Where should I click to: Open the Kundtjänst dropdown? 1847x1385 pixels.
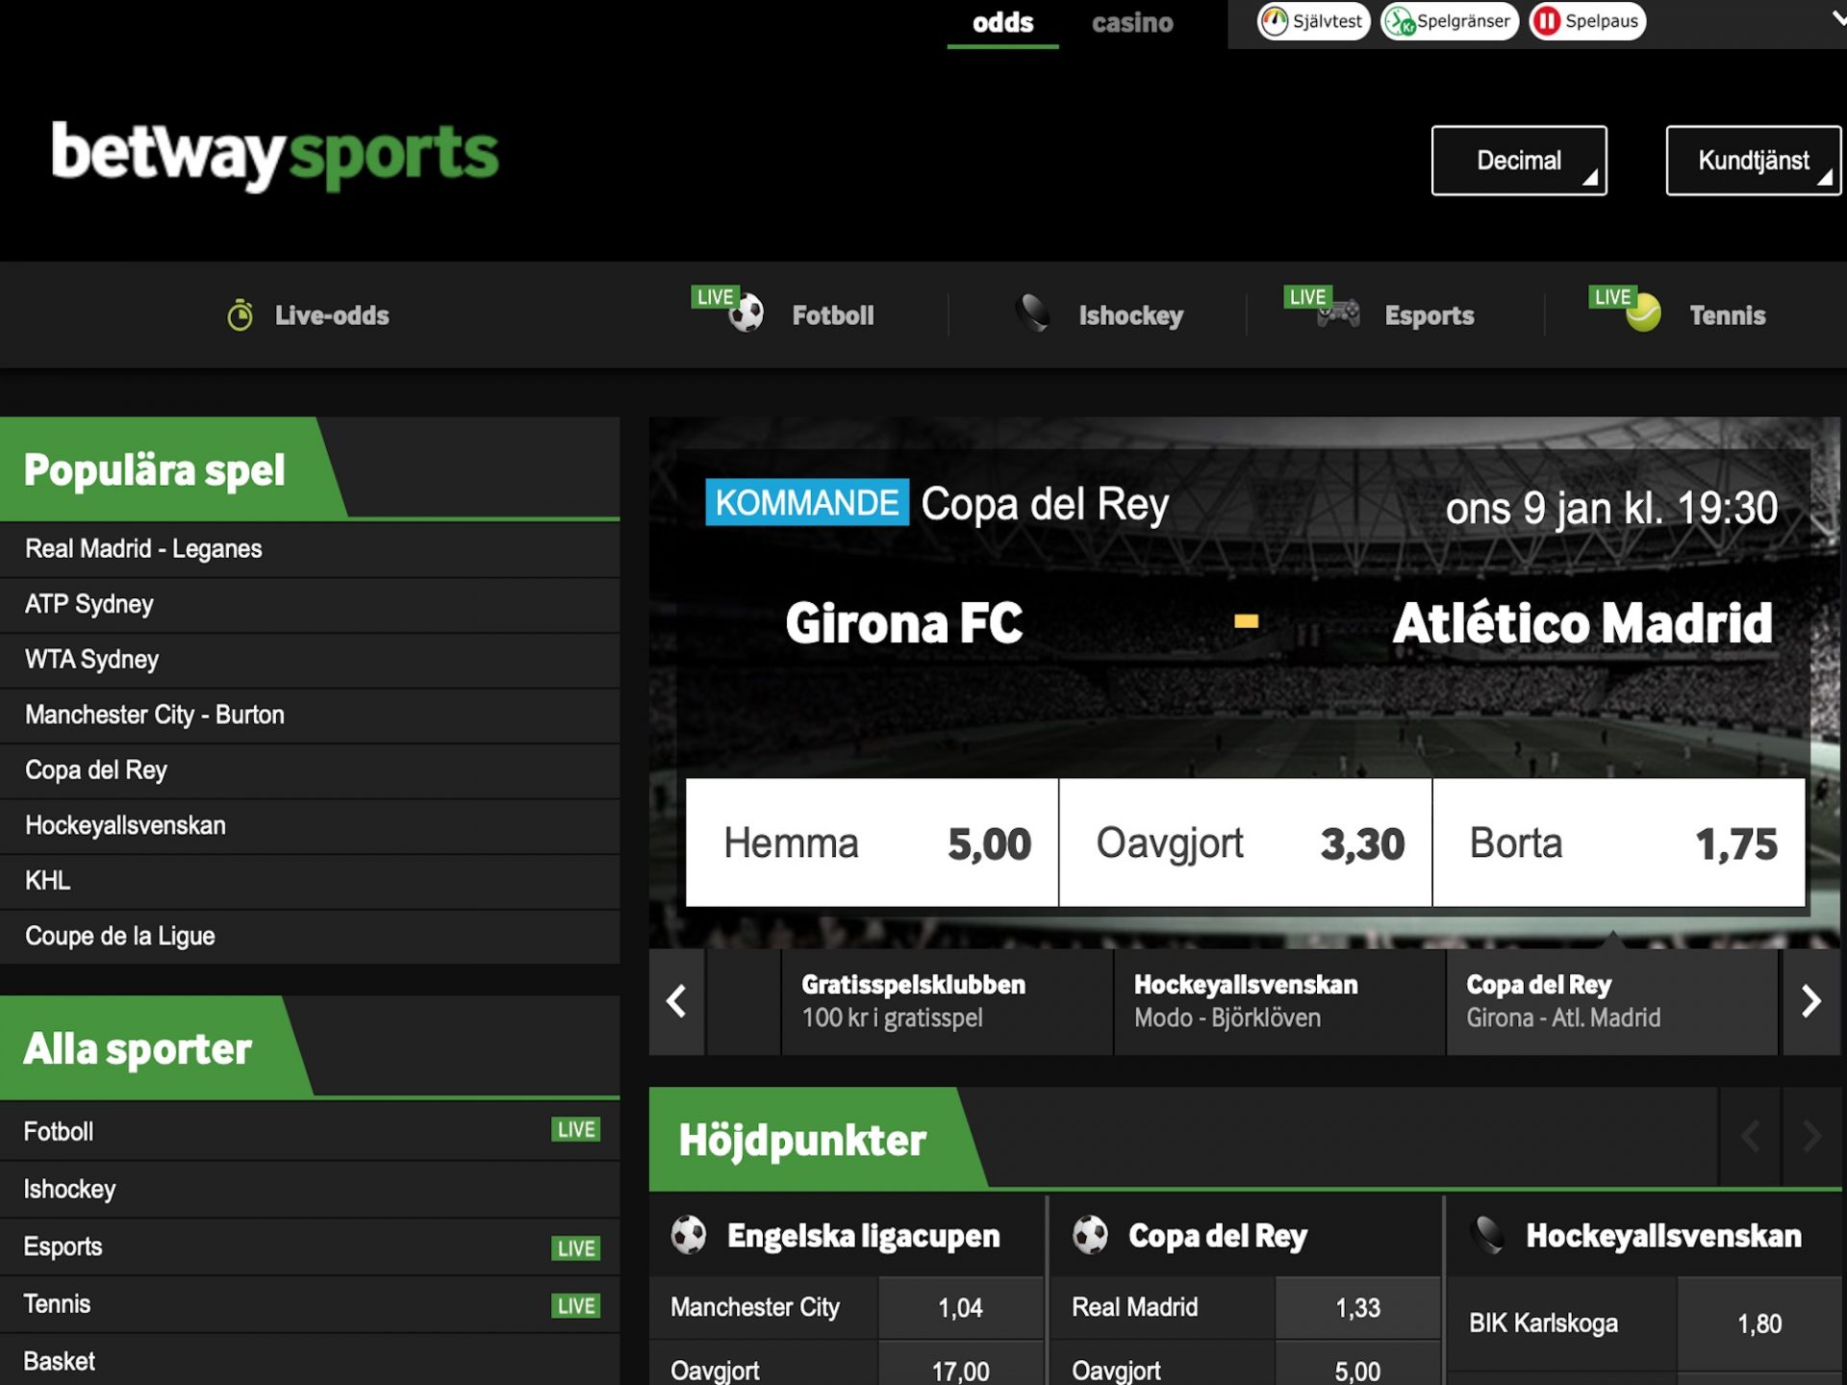[1754, 161]
